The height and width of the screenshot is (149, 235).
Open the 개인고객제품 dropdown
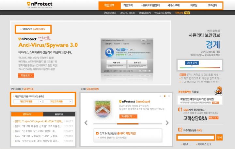pos(28,102)
